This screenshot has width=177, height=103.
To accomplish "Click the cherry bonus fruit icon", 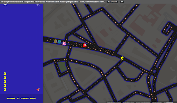I will coord(38,90).
